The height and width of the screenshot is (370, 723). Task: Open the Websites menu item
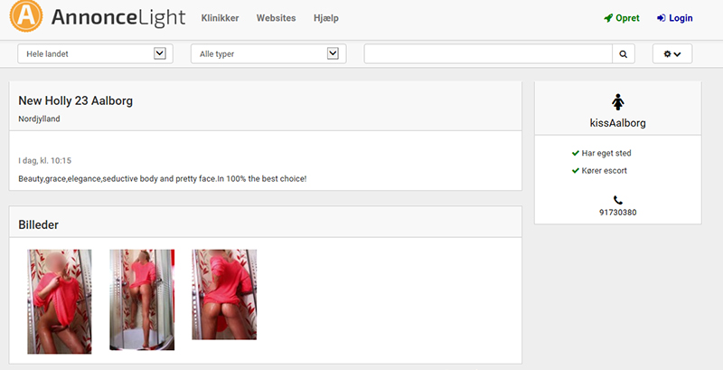(x=277, y=18)
